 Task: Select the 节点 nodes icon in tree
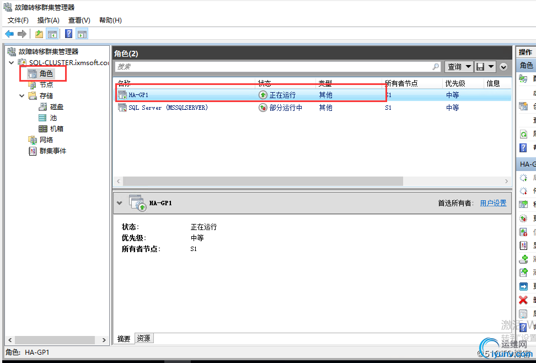(x=33, y=84)
